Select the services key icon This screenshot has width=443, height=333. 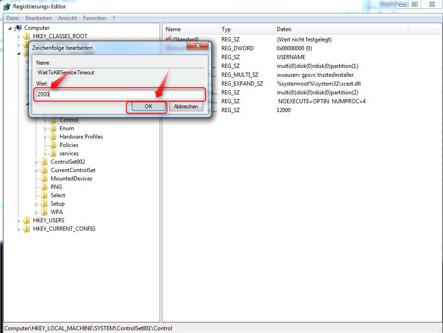pos(53,153)
